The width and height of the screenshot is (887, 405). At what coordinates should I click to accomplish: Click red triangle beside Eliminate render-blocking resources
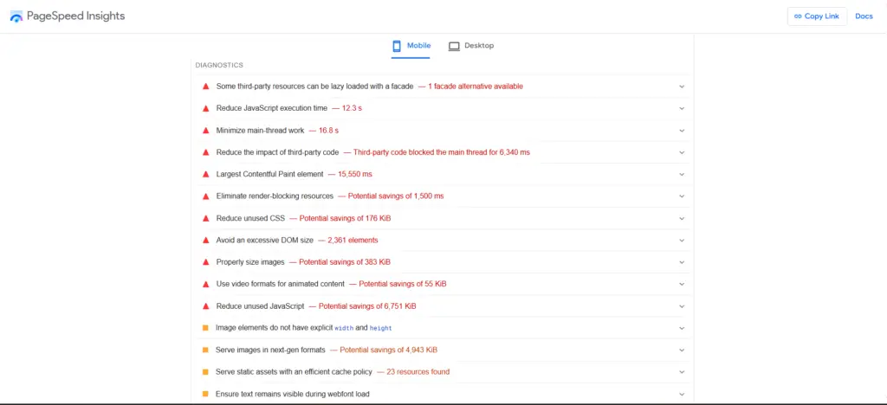(x=206, y=196)
